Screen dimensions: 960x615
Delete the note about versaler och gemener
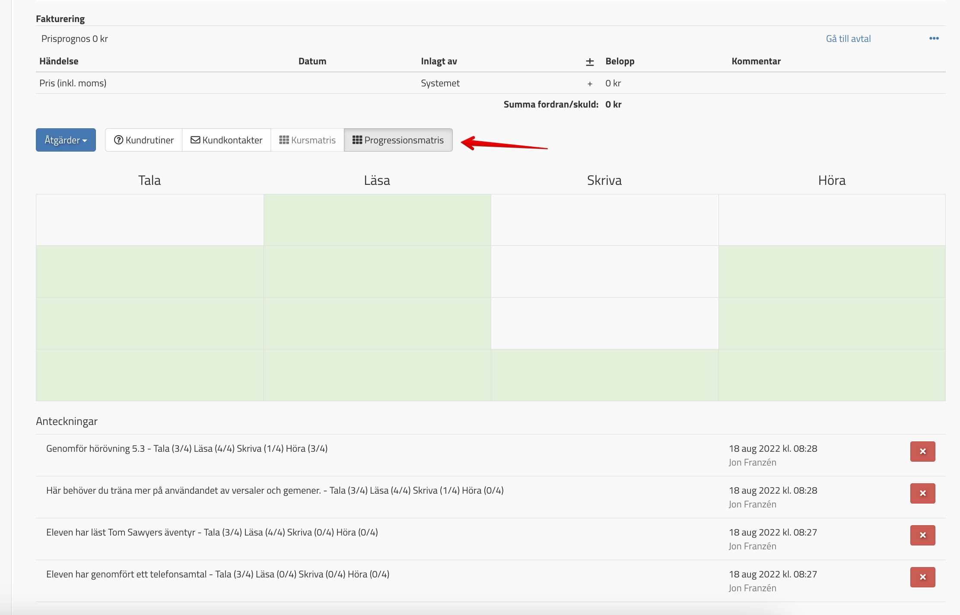click(922, 493)
